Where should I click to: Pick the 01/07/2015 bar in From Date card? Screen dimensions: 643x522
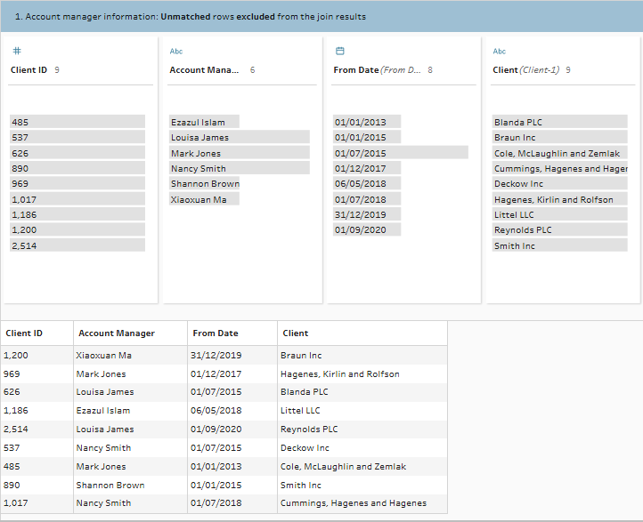(400, 153)
